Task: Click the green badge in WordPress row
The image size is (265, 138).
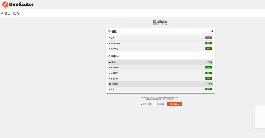Action: 209,43
